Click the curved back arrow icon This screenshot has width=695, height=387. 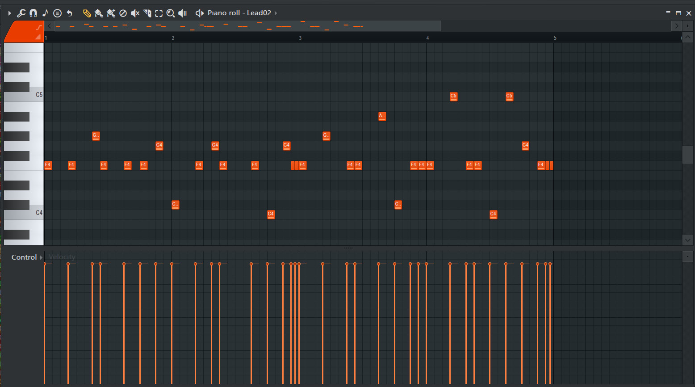pyautogui.click(x=69, y=13)
